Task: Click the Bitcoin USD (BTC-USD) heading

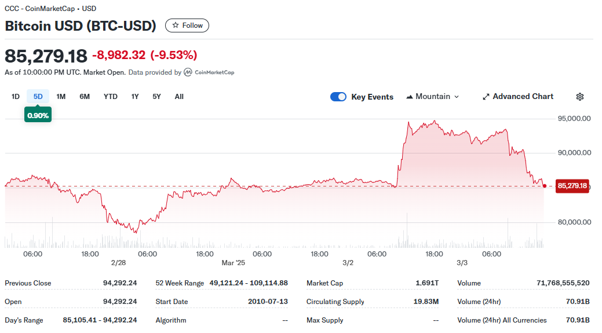Action: click(81, 25)
